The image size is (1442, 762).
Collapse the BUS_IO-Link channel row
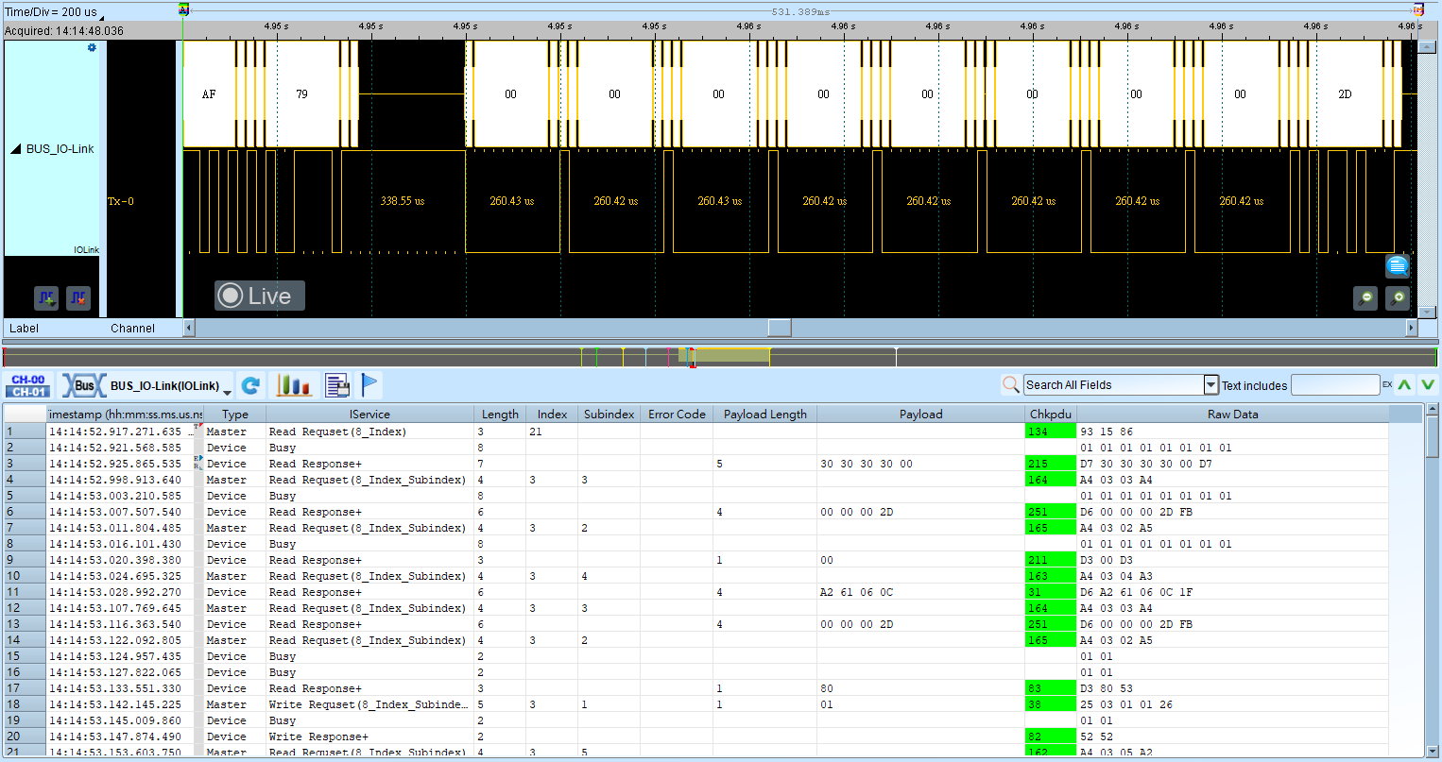[x=15, y=149]
